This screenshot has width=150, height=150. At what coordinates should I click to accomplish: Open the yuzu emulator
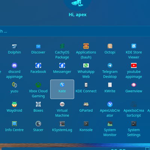click(x=14, y=85)
